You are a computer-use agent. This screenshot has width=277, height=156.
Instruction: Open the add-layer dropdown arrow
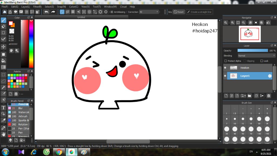(x=245, y=96)
